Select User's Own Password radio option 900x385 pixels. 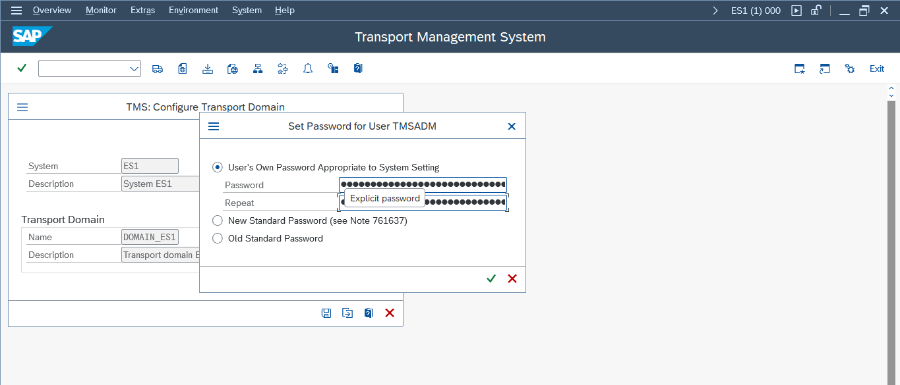point(218,167)
